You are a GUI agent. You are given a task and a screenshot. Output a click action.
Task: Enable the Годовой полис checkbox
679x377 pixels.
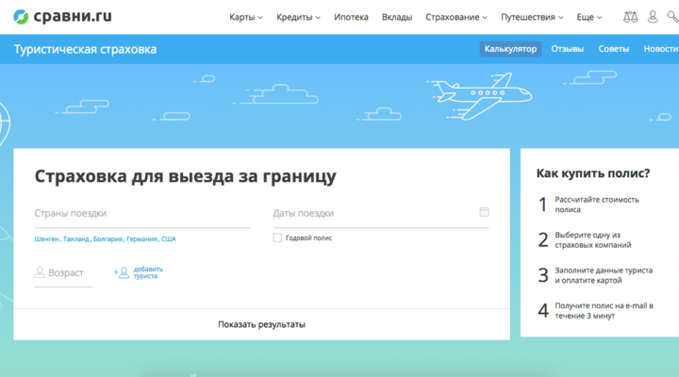(277, 238)
